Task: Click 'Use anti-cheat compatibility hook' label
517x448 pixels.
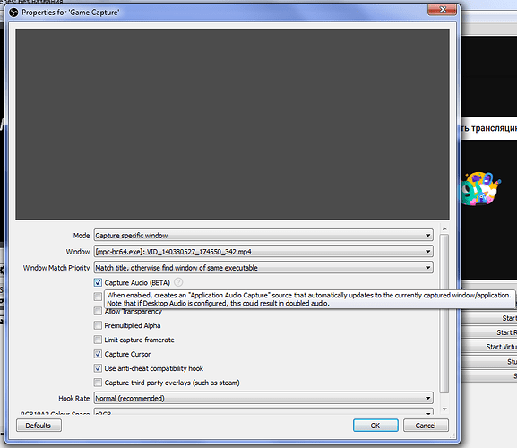Action: point(154,368)
